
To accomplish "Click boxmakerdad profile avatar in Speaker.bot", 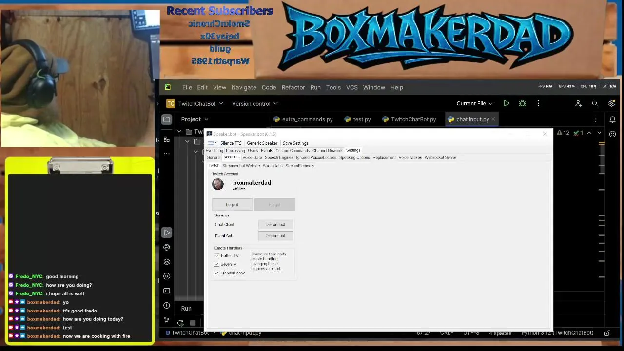I will [x=218, y=184].
